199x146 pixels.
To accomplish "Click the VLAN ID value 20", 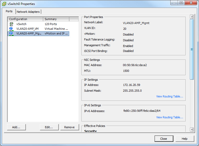I will (x=125, y=29).
